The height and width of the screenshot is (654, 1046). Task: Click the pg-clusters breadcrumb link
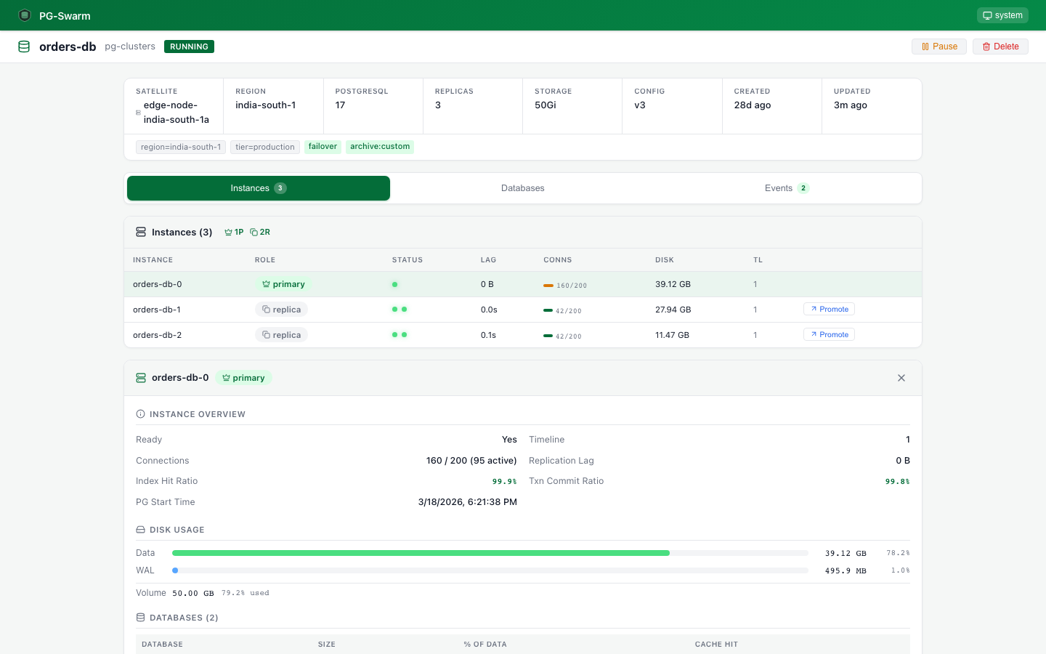click(130, 47)
